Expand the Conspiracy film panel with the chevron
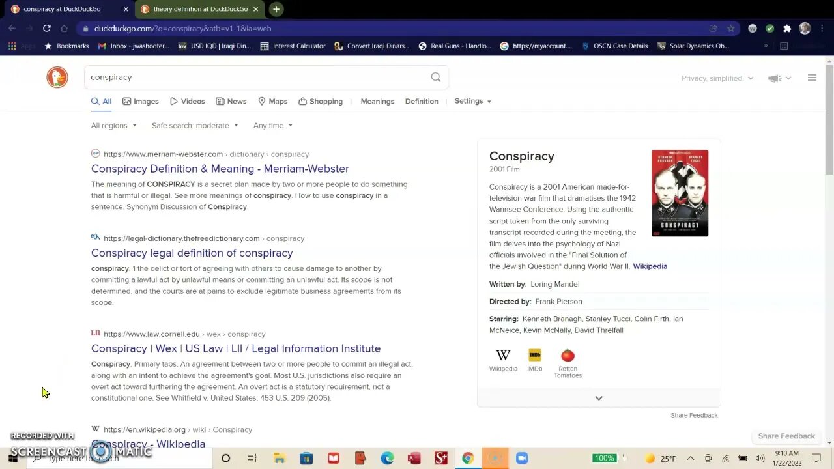834x469 pixels. click(x=599, y=398)
